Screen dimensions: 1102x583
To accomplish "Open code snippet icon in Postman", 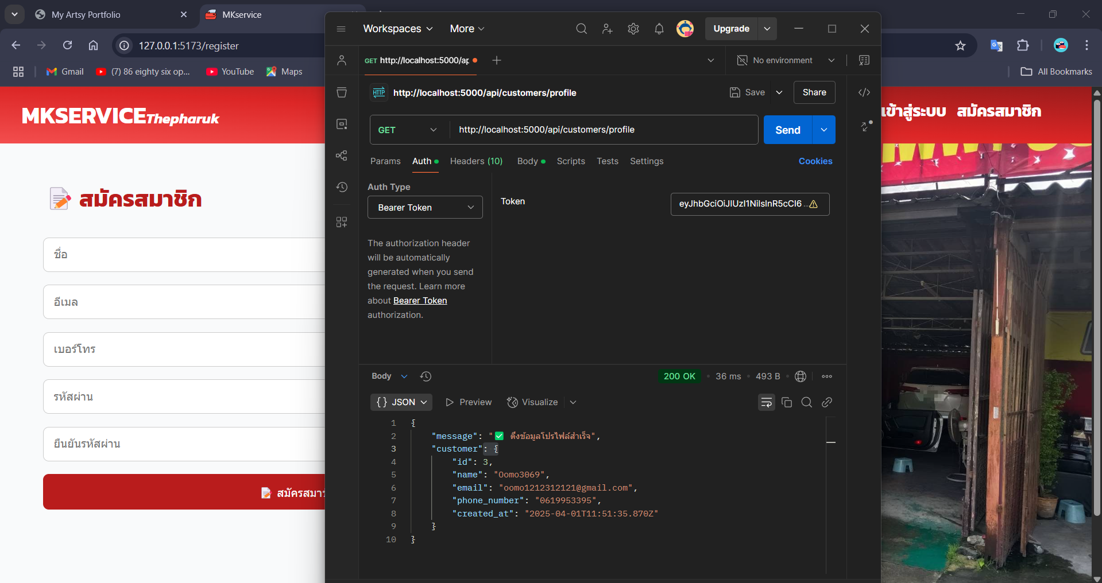I will (x=864, y=92).
